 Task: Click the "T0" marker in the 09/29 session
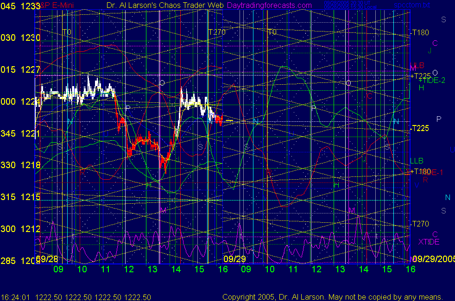click(x=272, y=32)
